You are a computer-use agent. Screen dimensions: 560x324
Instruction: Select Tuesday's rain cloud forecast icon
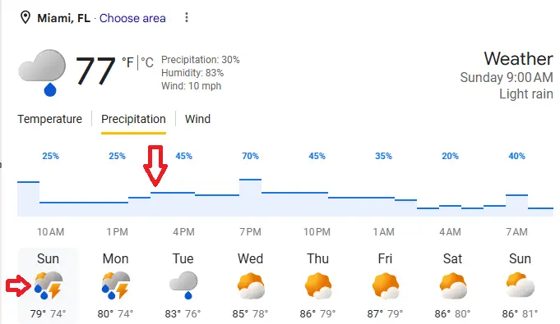point(183,285)
